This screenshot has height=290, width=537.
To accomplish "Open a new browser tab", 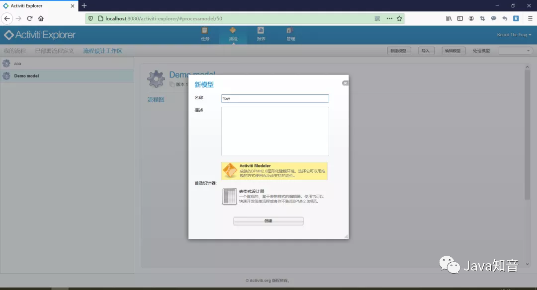I will pos(84,5).
